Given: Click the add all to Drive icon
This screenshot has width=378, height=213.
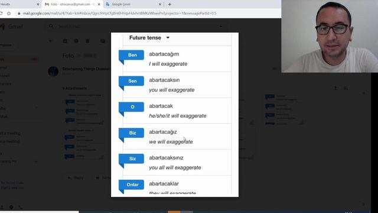Looking at the screenshot, I should [346, 88].
